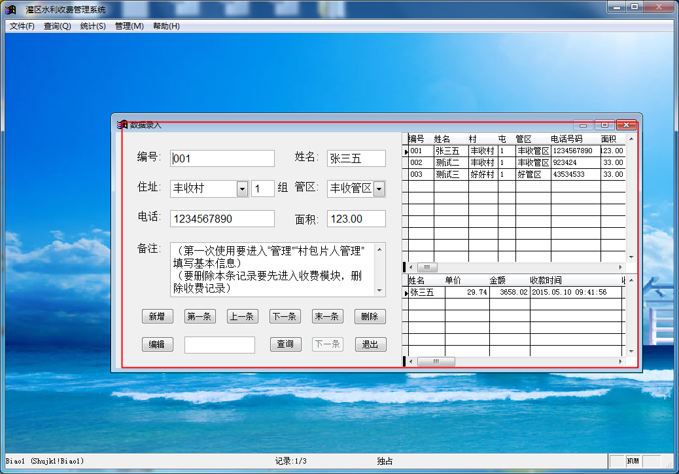Click the 查询 search button
679x474 pixels.
(285, 344)
